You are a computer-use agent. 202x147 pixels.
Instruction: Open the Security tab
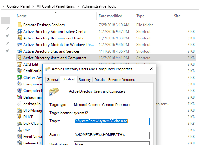[x=85, y=80]
